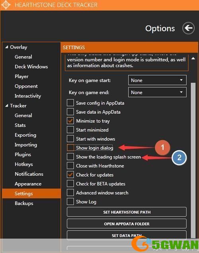
Task: Select Deck Windows under Overlay
Action: point(31,67)
